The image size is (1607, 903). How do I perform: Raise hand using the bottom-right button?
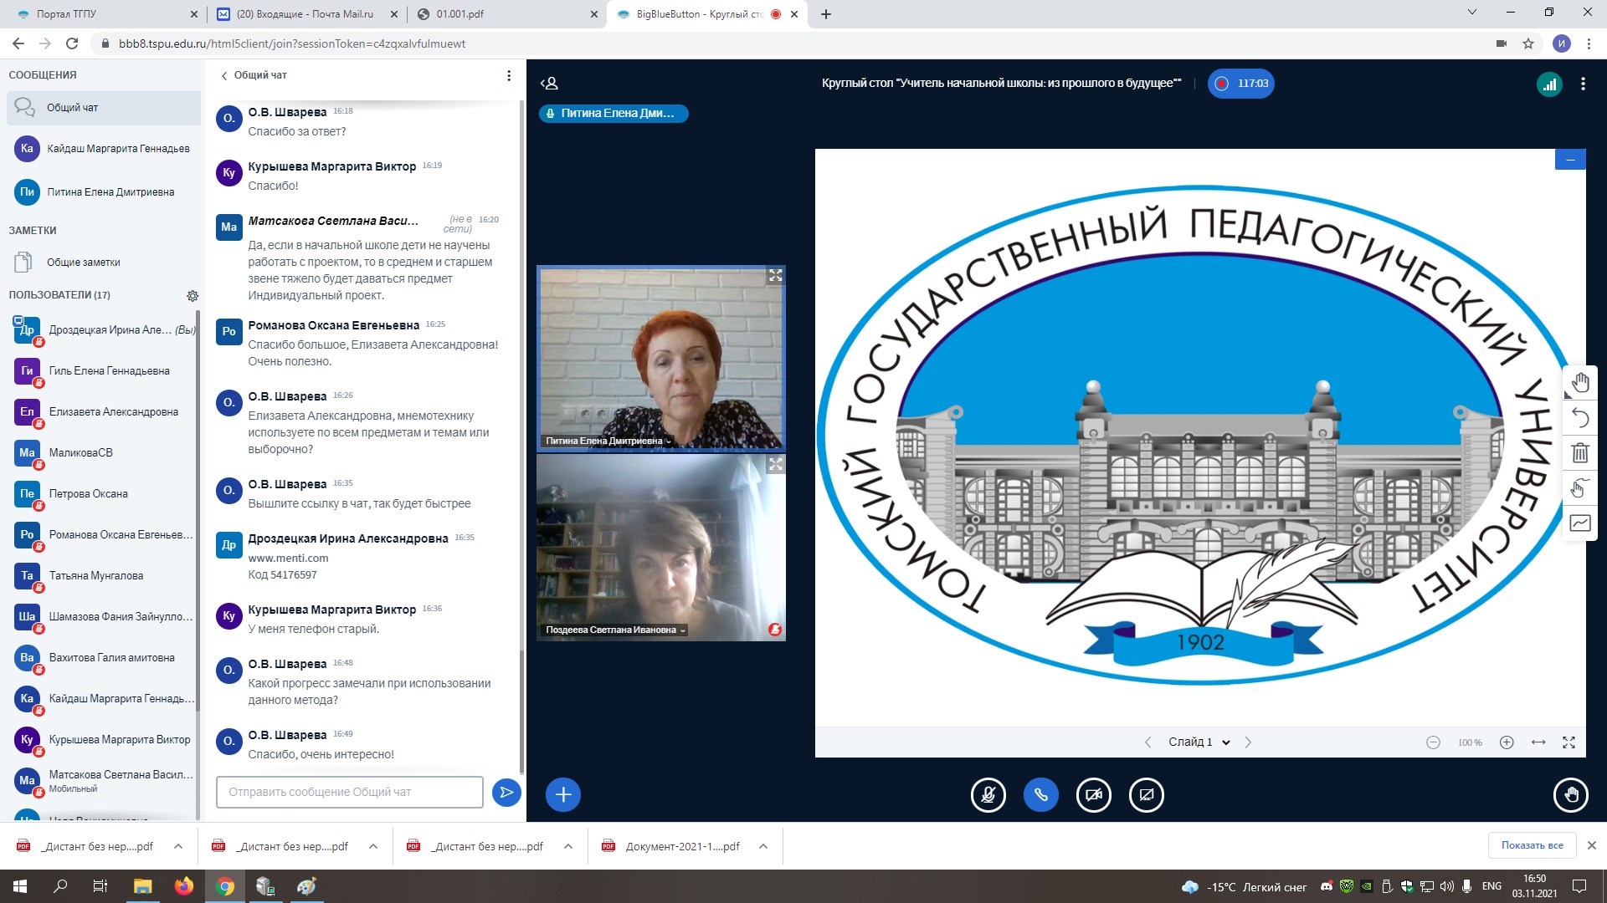1570,795
